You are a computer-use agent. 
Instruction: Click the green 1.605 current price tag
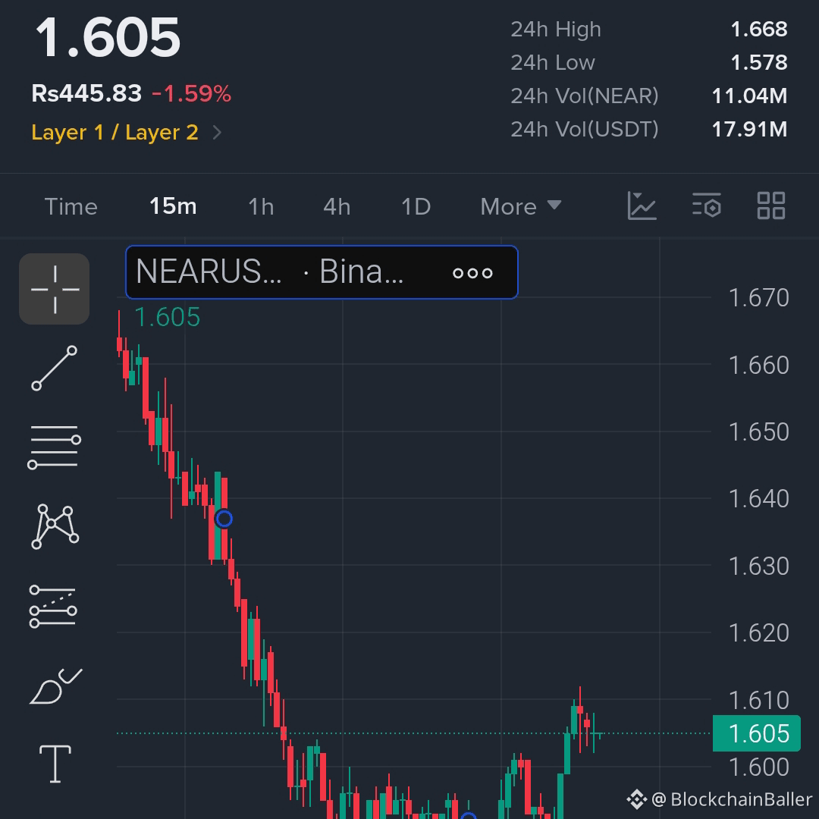tap(756, 733)
